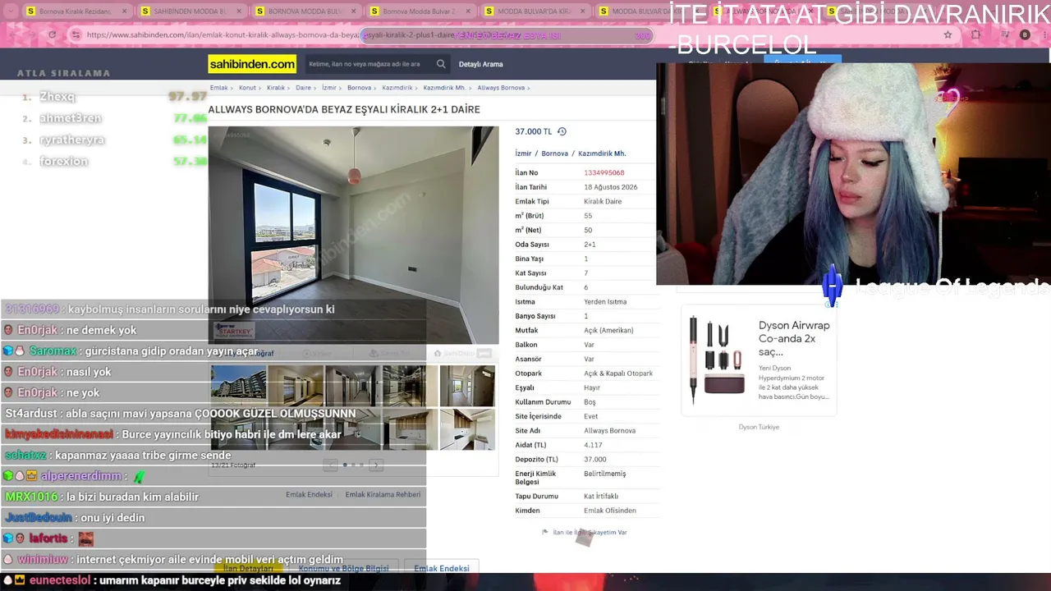This screenshot has height=591, width=1051.
Task: Open Detaylı Arama advanced search
Action: (481, 64)
